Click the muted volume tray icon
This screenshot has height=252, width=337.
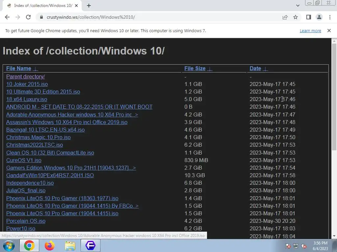(x=304, y=246)
